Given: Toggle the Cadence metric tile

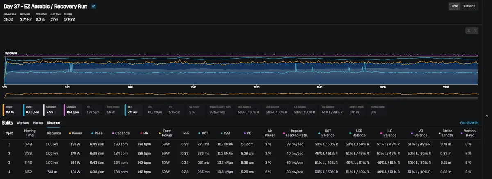Looking at the screenshot, I should click(73, 109).
